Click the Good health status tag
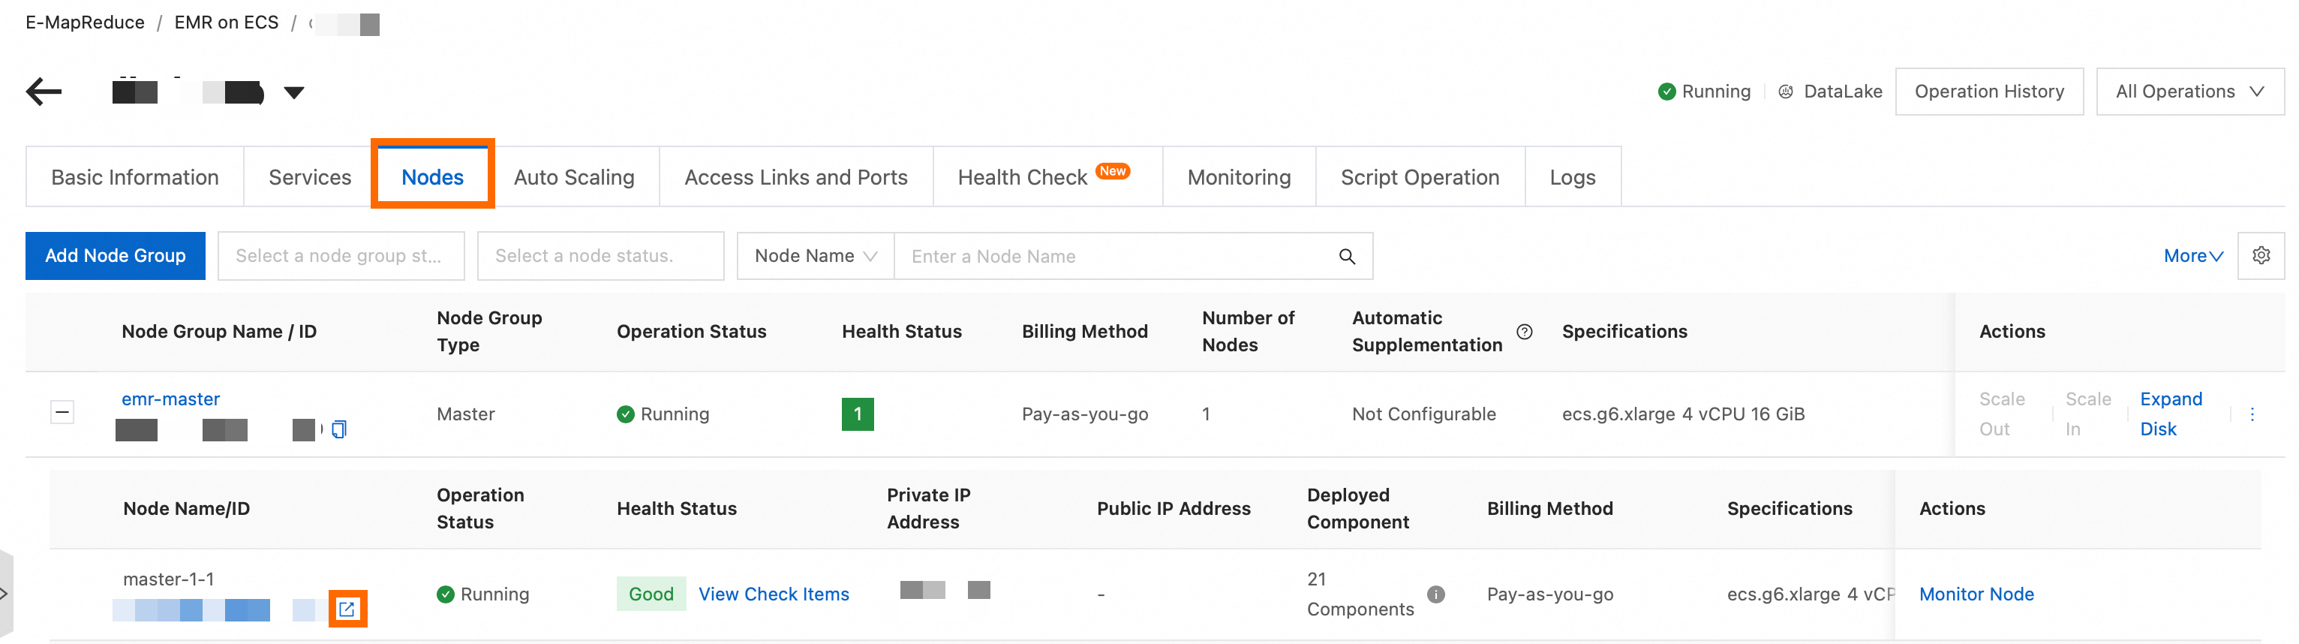This screenshot has width=2299, height=644. coord(651,594)
